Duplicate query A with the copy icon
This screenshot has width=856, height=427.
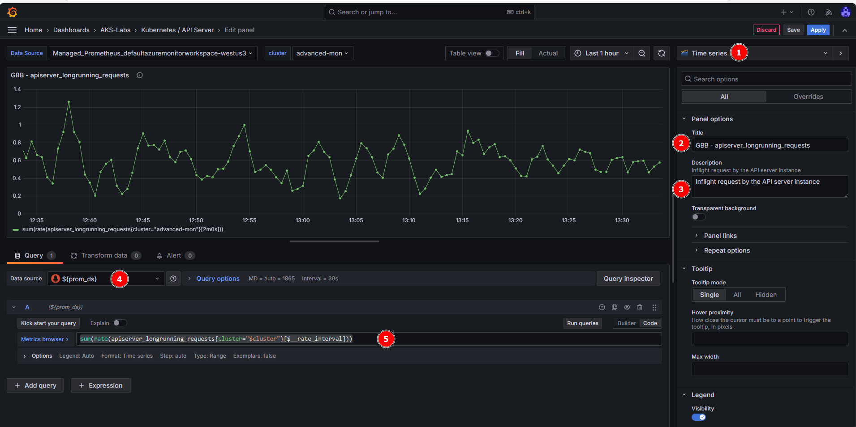(x=615, y=307)
